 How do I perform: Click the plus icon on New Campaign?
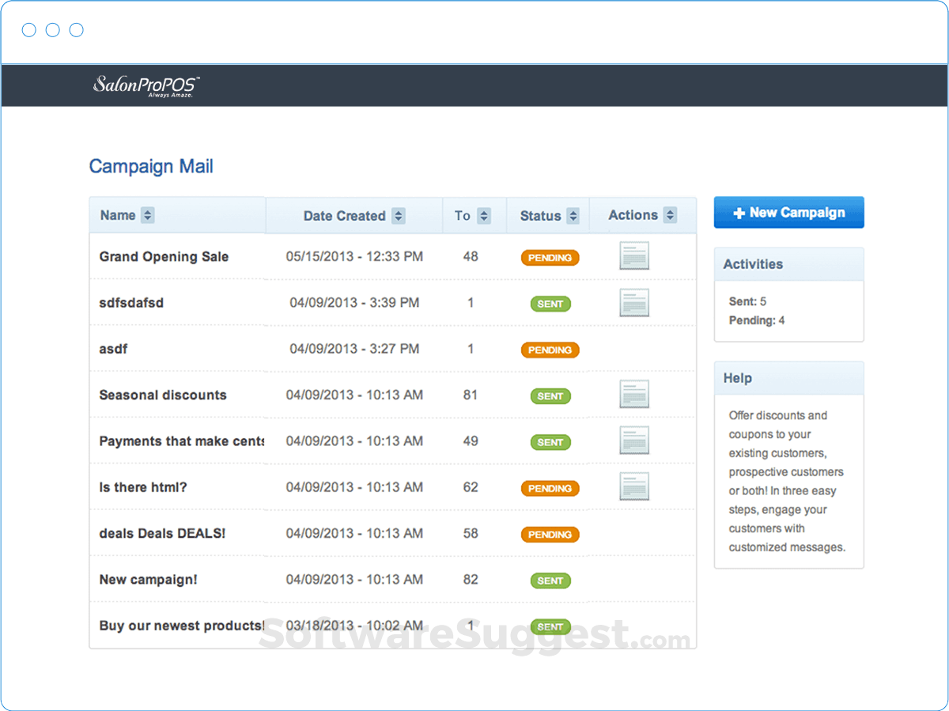click(x=739, y=212)
